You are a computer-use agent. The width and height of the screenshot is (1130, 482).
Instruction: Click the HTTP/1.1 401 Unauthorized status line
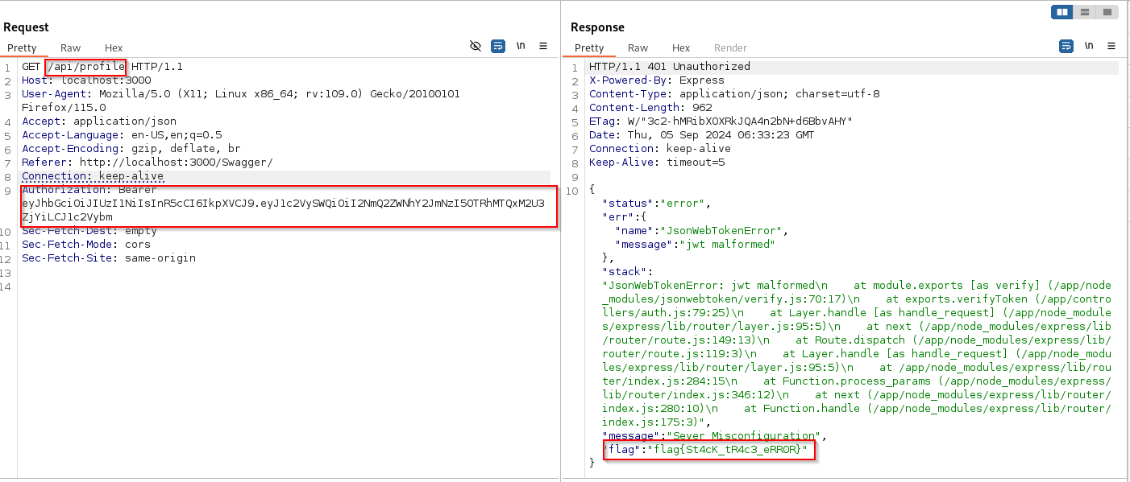pos(670,67)
